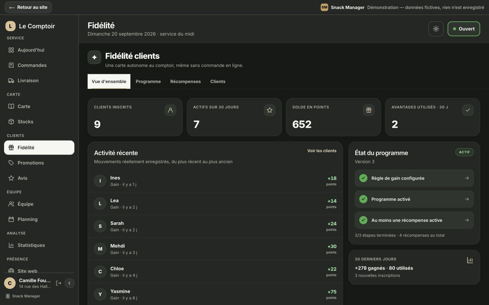This screenshot has height=305, width=489.
Task: Switch to the Programme tab
Action: click(148, 81)
